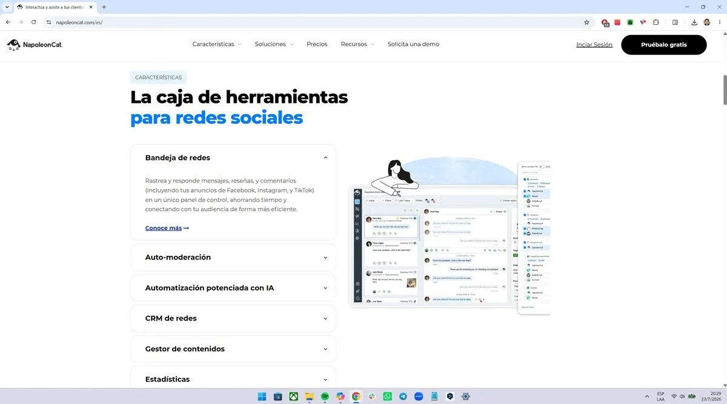Click the NapoleonCat logo
Screen dimensions: 727x404
[x=35, y=45]
